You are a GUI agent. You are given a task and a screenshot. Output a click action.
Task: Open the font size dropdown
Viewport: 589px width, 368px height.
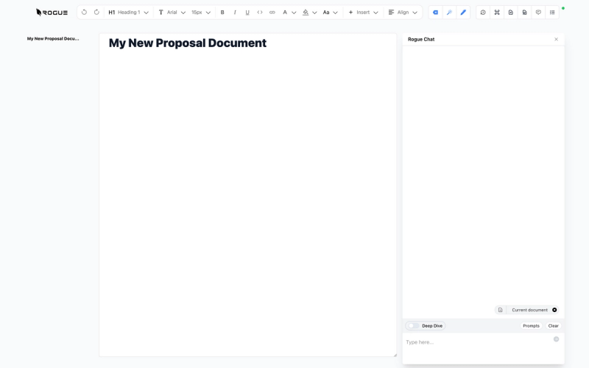click(201, 13)
